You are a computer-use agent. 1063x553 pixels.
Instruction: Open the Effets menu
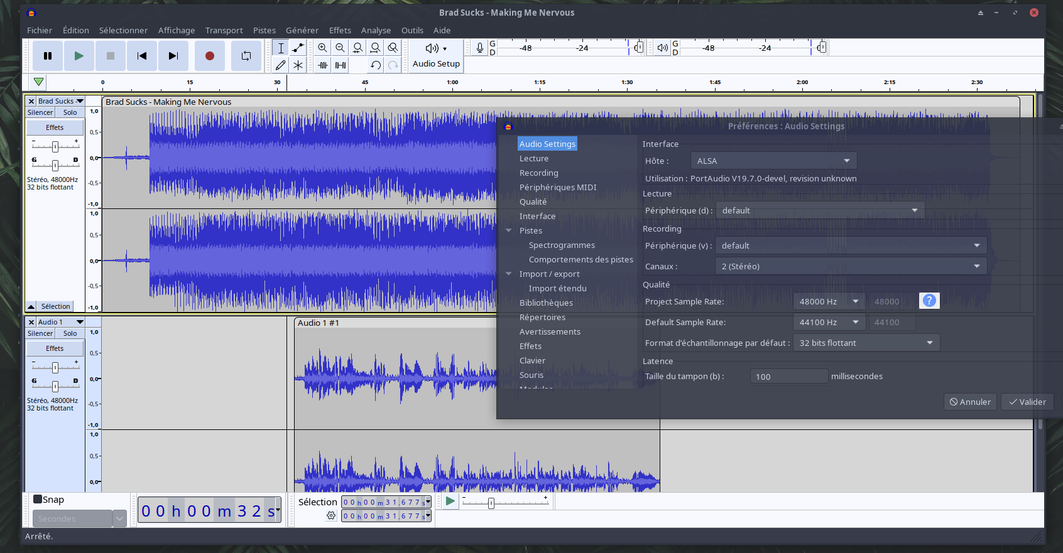(340, 30)
